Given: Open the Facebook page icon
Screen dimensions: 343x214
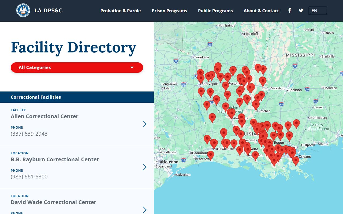Looking at the screenshot, I should point(290,11).
